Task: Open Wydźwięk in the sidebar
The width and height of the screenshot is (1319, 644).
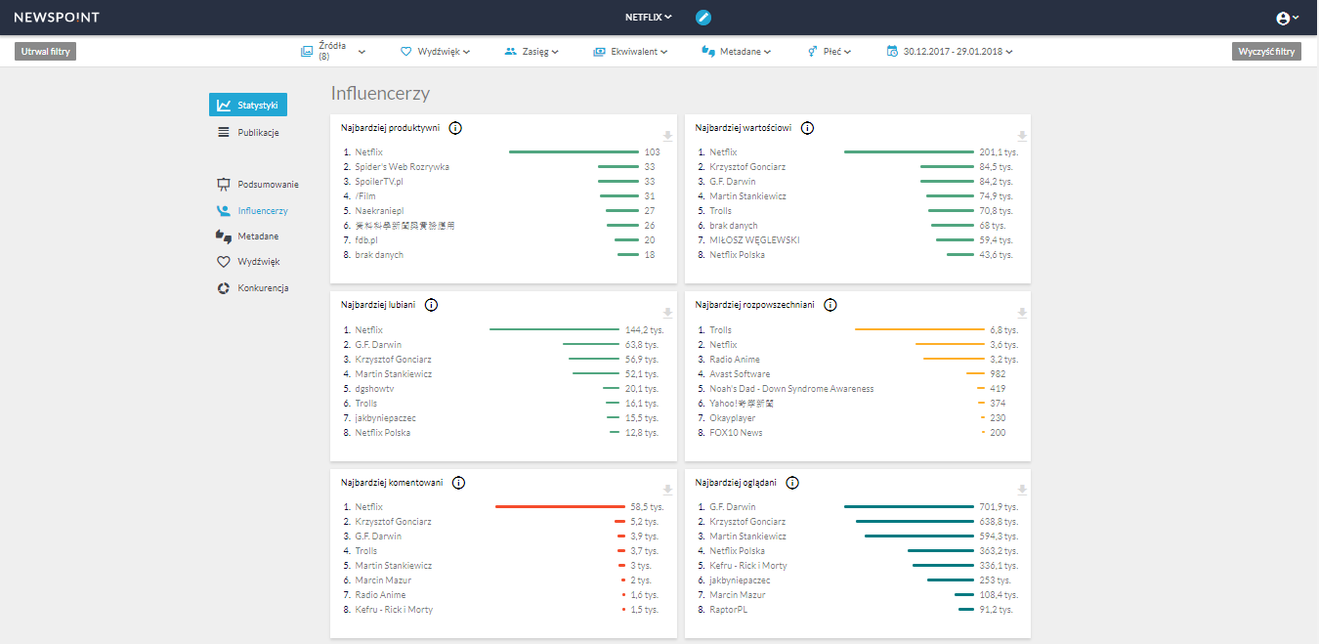Action: point(248,262)
